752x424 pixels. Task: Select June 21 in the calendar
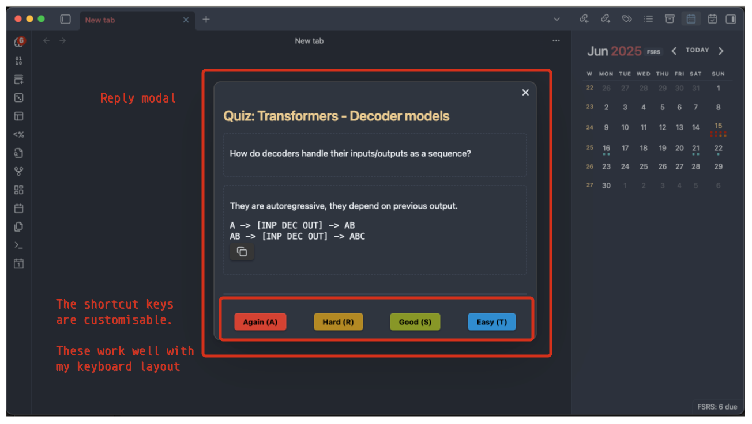pos(696,149)
